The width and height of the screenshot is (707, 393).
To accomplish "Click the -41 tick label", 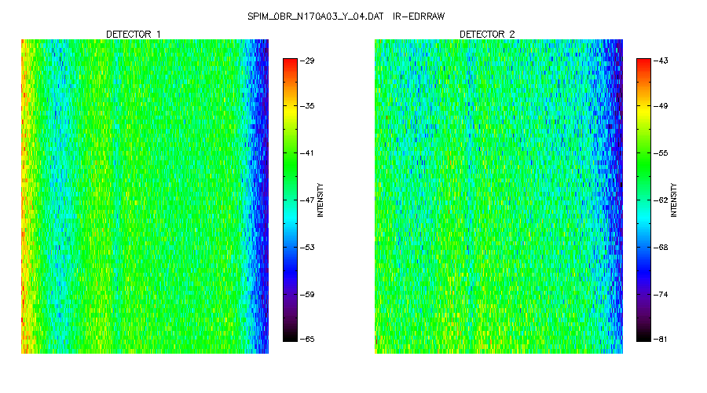I will tap(307, 153).
